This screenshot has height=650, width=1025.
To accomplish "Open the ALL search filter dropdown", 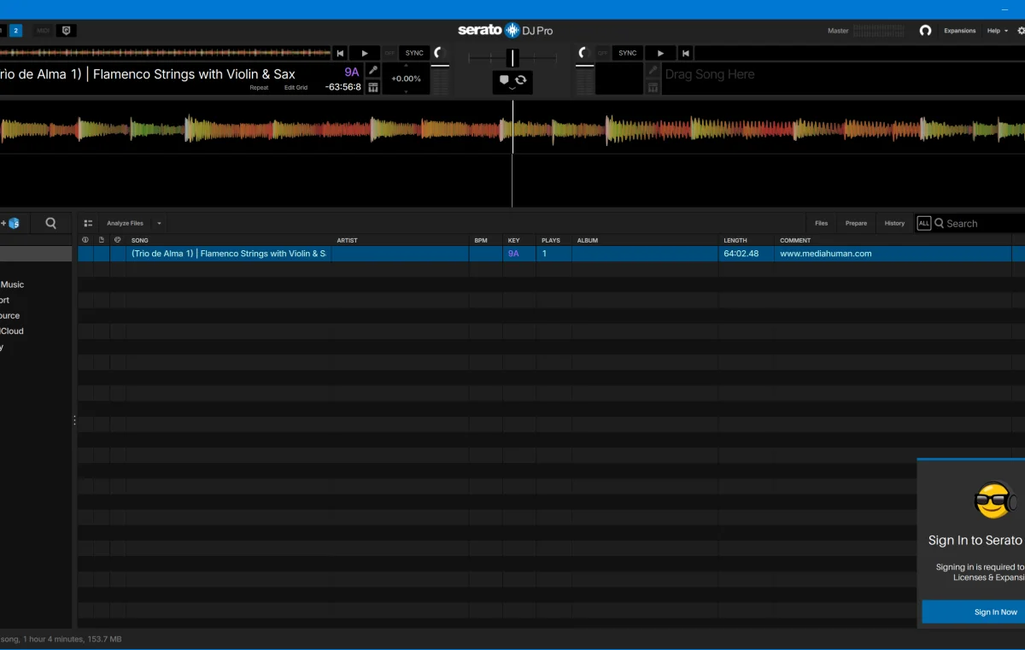I will coord(923,223).
